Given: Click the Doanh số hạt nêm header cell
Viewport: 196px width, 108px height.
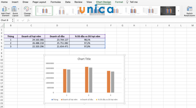Looking at the screenshot, I should click(x=31, y=36).
